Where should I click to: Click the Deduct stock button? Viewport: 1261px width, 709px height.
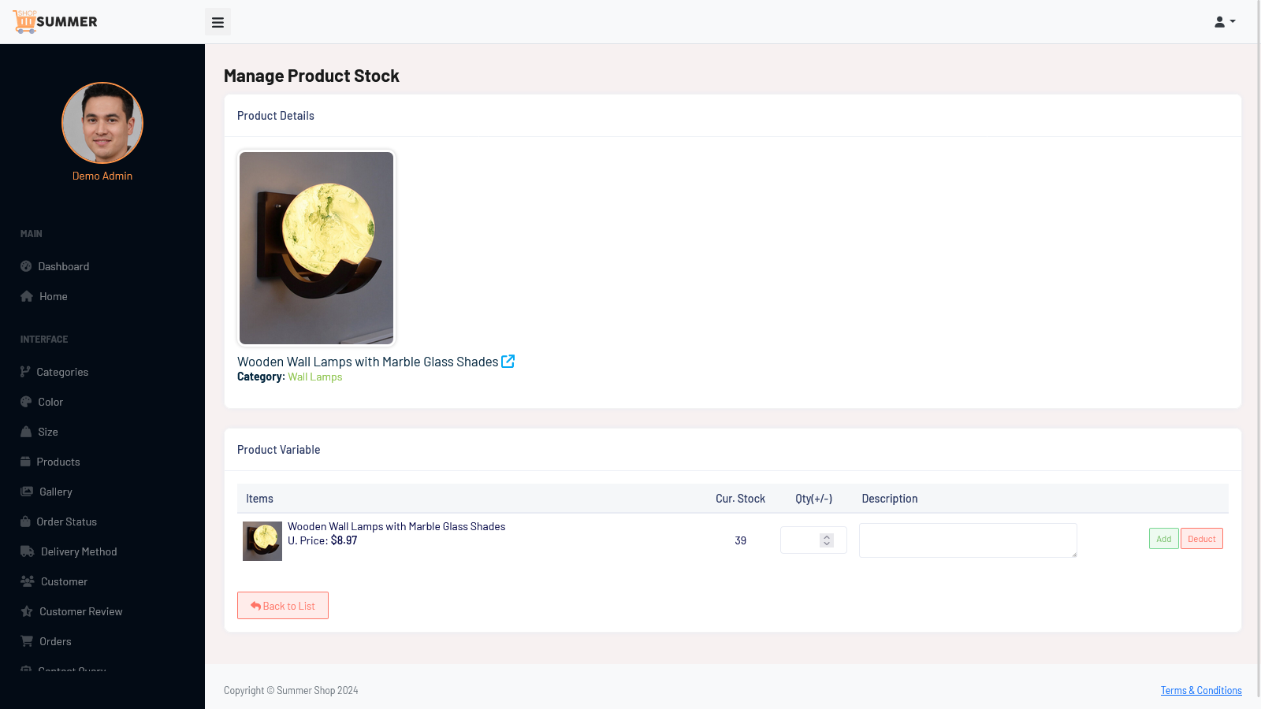(1201, 539)
